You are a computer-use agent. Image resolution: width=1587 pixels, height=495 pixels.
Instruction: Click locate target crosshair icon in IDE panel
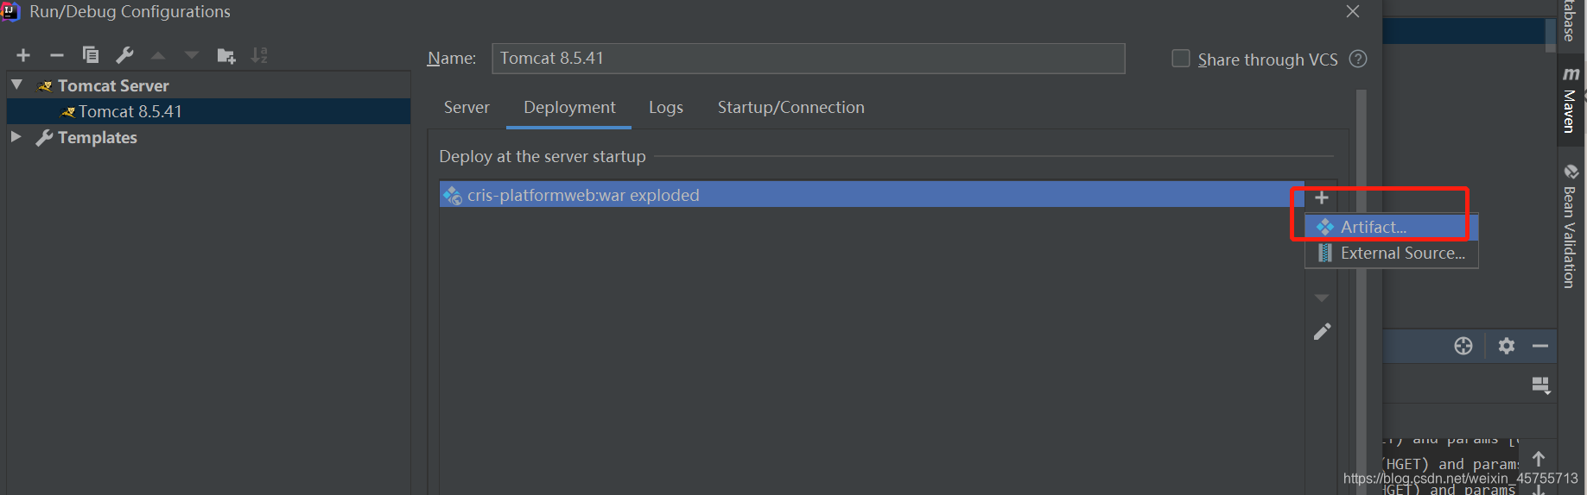tap(1463, 346)
